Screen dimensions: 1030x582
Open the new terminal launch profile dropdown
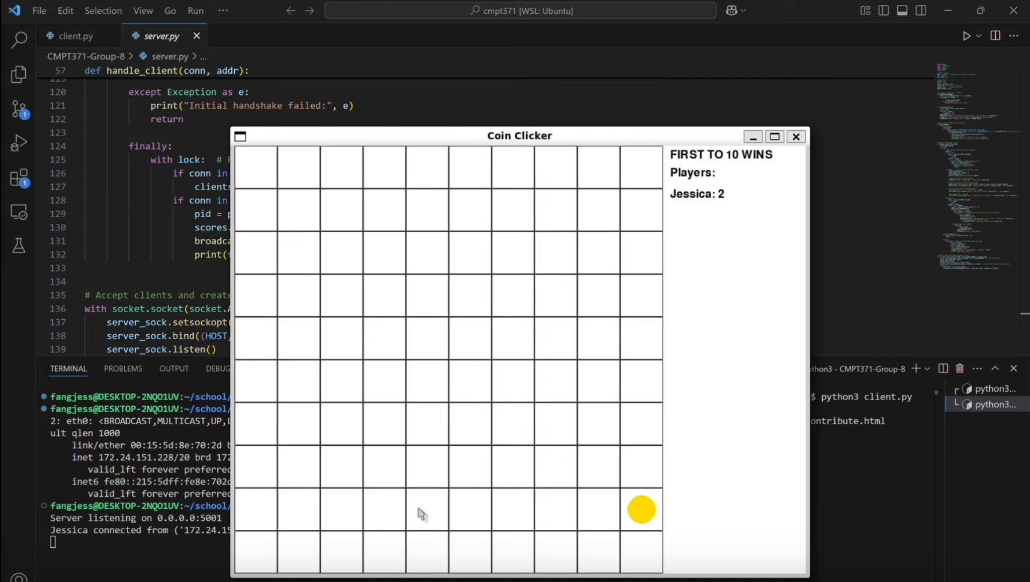click(x=927, y=368)
